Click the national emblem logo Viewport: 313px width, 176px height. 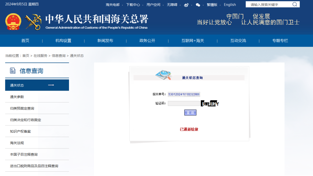13,22
